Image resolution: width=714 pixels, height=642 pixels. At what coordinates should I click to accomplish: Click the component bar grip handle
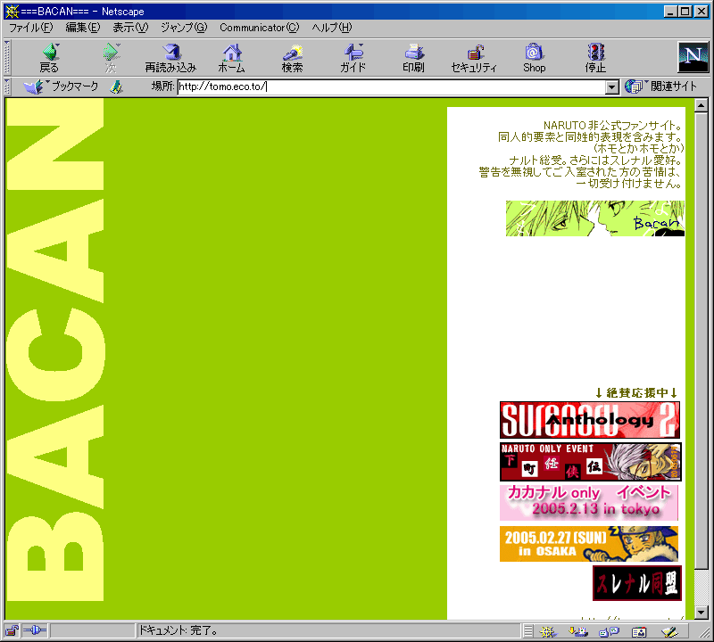click(x=527, y=631)
